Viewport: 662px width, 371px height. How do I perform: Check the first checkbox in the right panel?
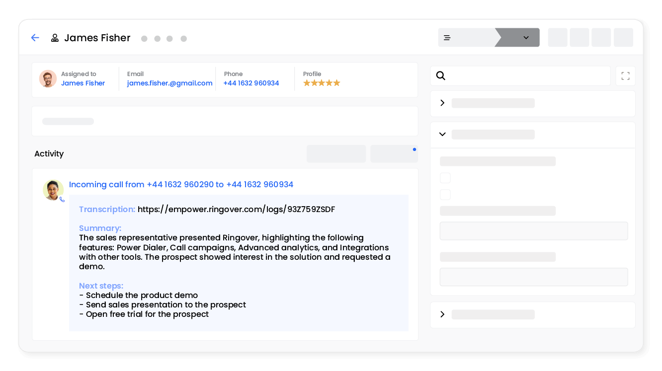click(445, 177)
